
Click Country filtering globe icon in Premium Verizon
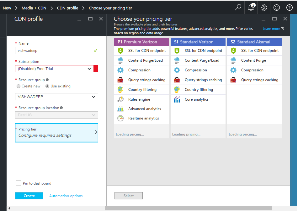tap(120, 90)
